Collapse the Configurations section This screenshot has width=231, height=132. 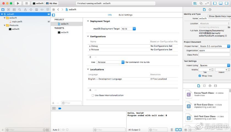click(x=88, y=36)
